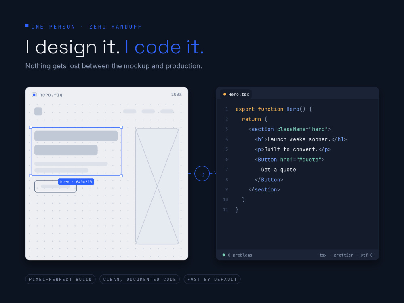
Task: Open the Hero.tsx editor tab
Action: tap(236, 94)
